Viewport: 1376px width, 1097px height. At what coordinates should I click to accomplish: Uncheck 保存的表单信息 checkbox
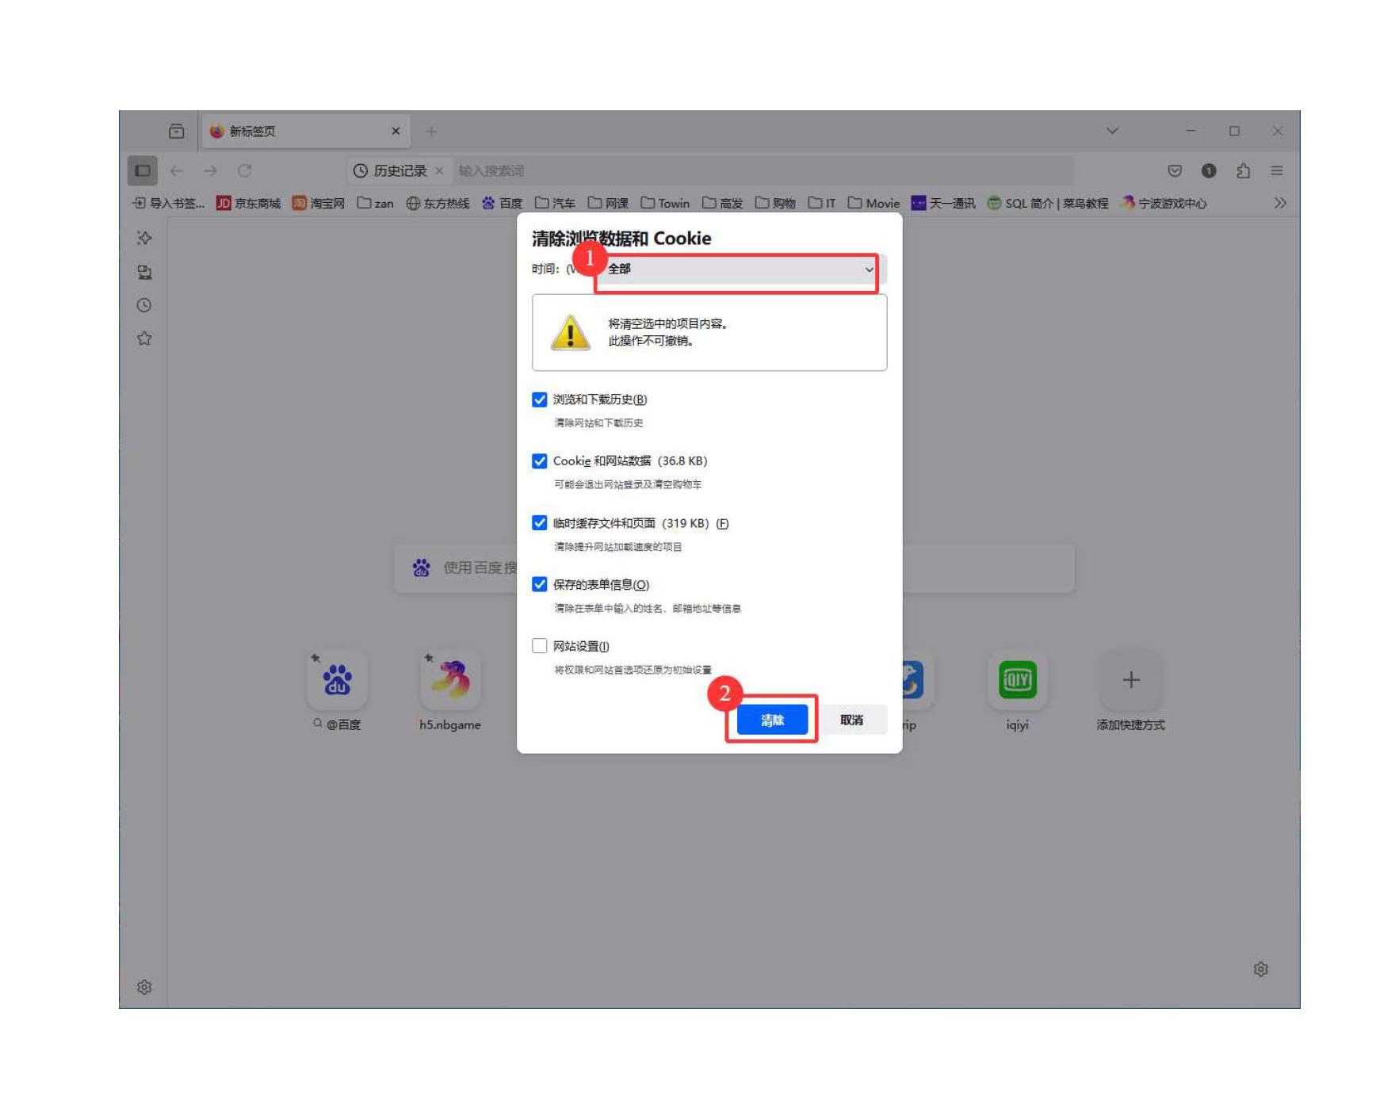pyautogui.click(x=540, y=584)
